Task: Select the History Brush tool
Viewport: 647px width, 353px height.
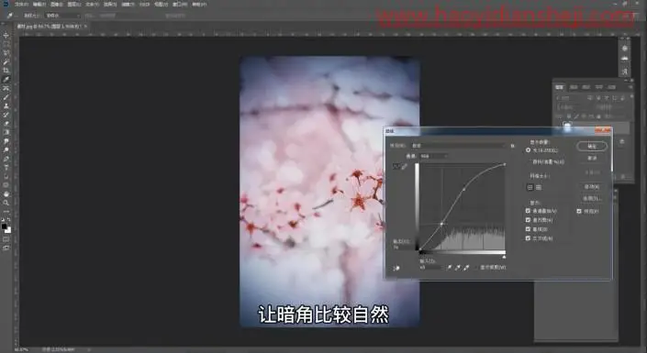Action: click(x=6, y=115)
